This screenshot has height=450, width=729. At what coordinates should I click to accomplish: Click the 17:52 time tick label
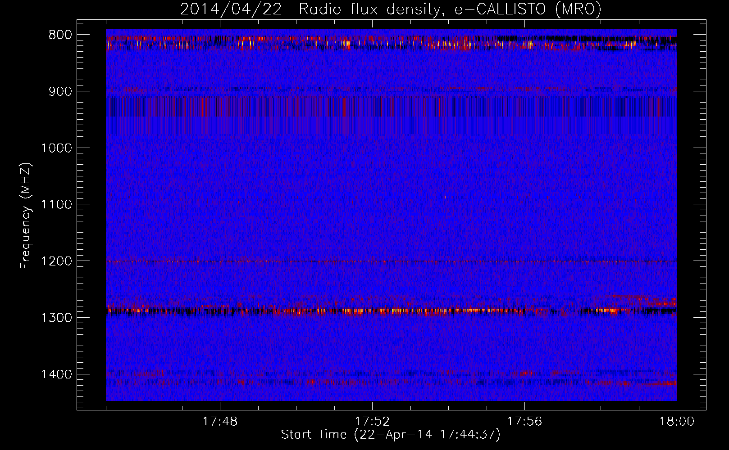click(x=372, y=422)
